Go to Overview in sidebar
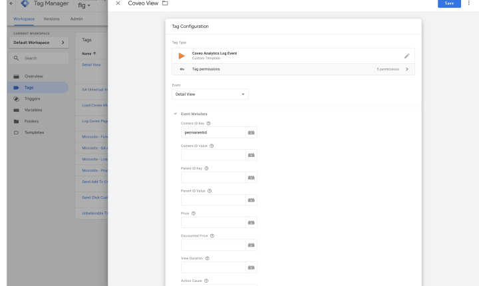The width and height of the screenshot is (479, 286). click(34, 76)
